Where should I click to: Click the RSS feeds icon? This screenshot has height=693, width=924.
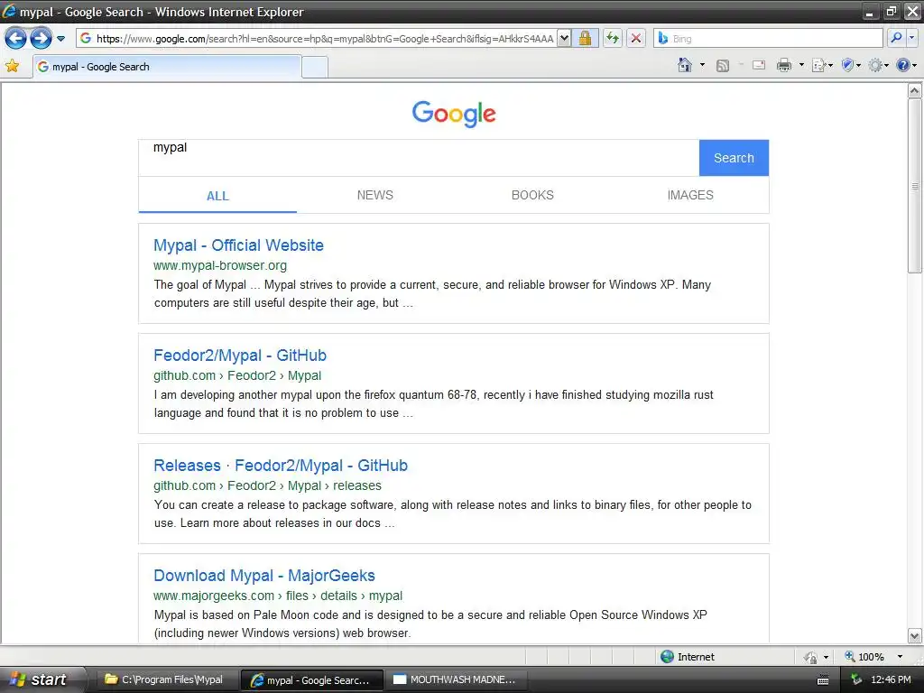(723, 65)
